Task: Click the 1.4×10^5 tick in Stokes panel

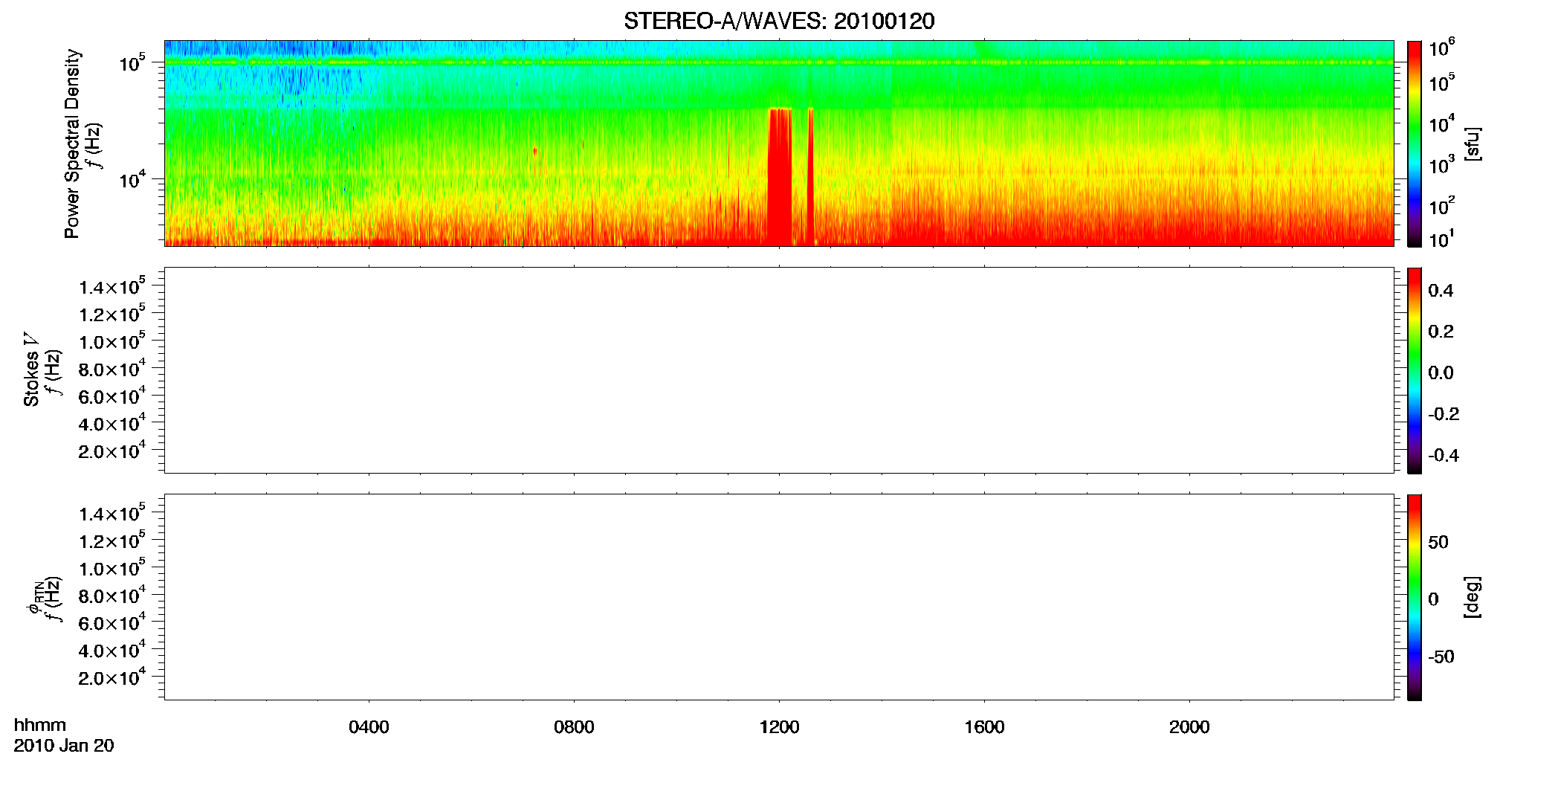Action: [112, 287]
